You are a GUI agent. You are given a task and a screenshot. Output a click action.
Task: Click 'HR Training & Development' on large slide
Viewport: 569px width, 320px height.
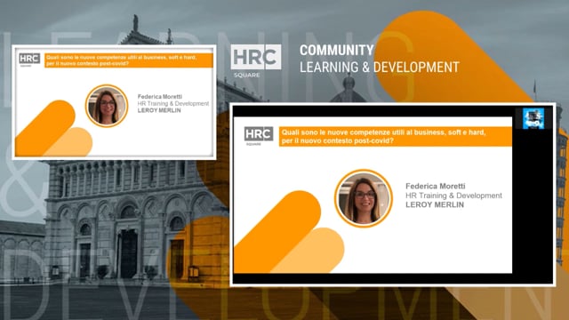click(x=453, y=196)
